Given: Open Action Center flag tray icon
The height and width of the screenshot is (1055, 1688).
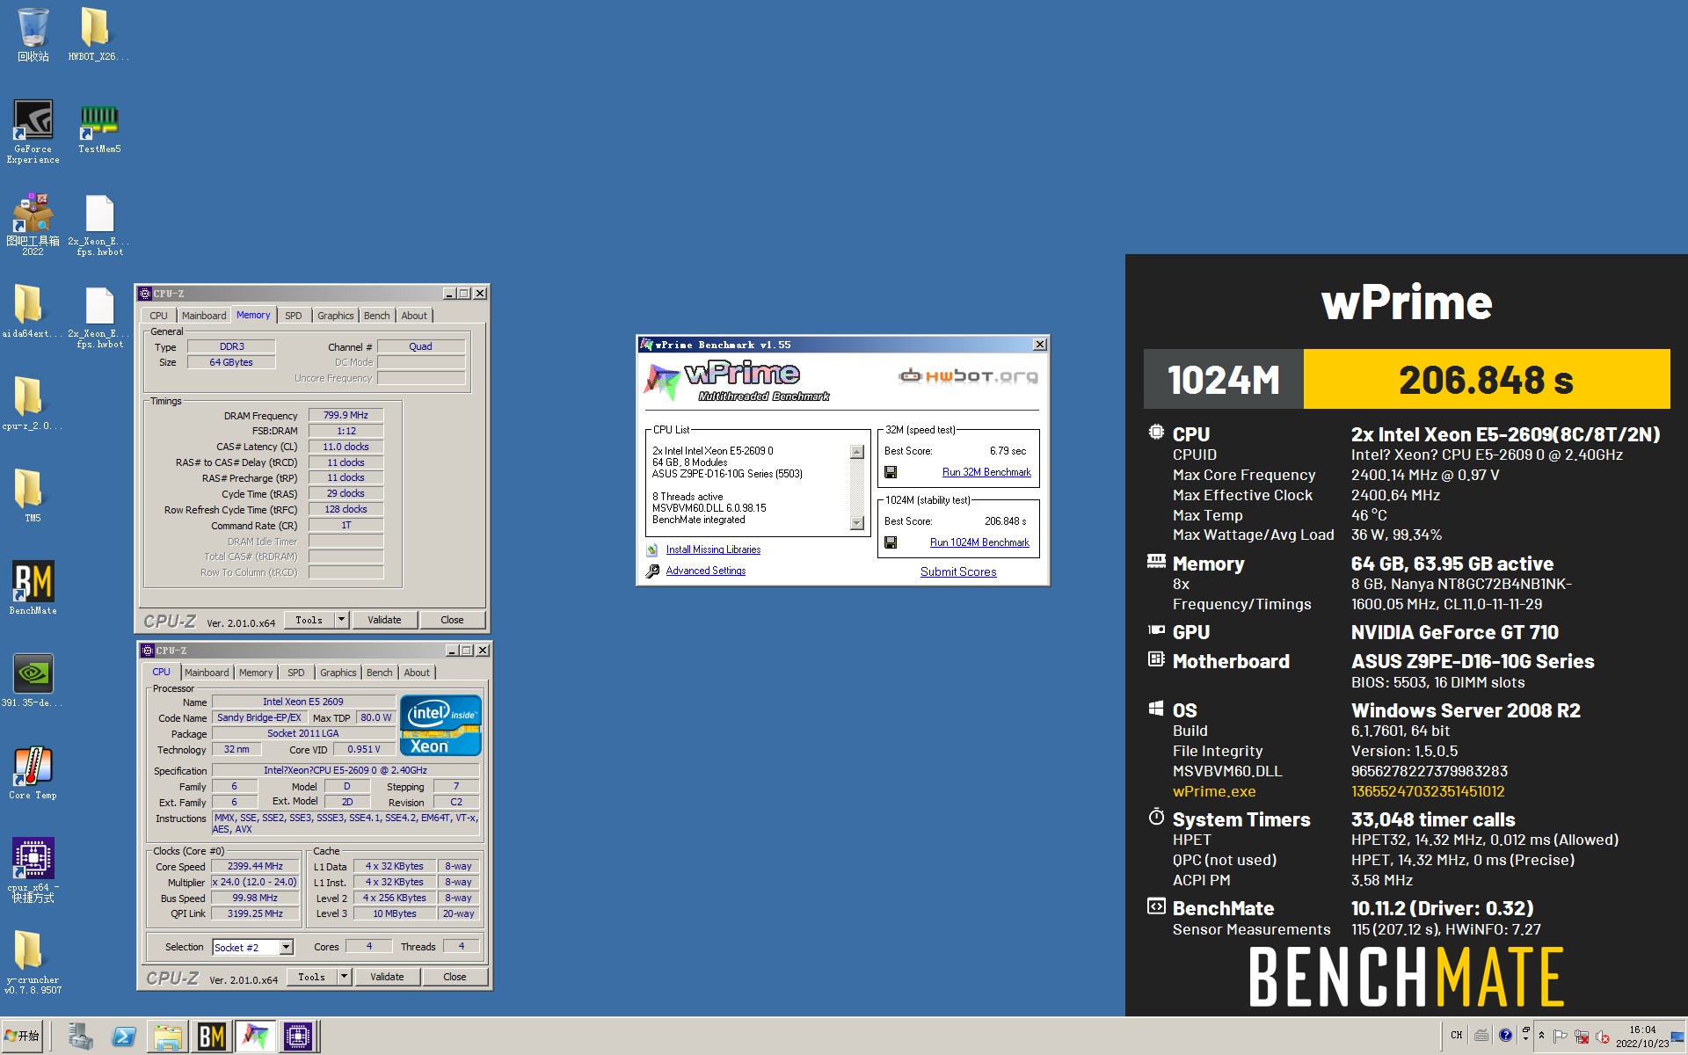Looking at the screenshot, I should tap(1561, 1037).
